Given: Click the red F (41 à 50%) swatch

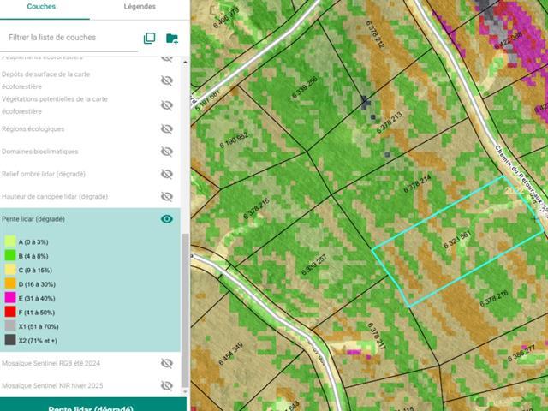Looking at the screenshot, I should tap(10, 313).
